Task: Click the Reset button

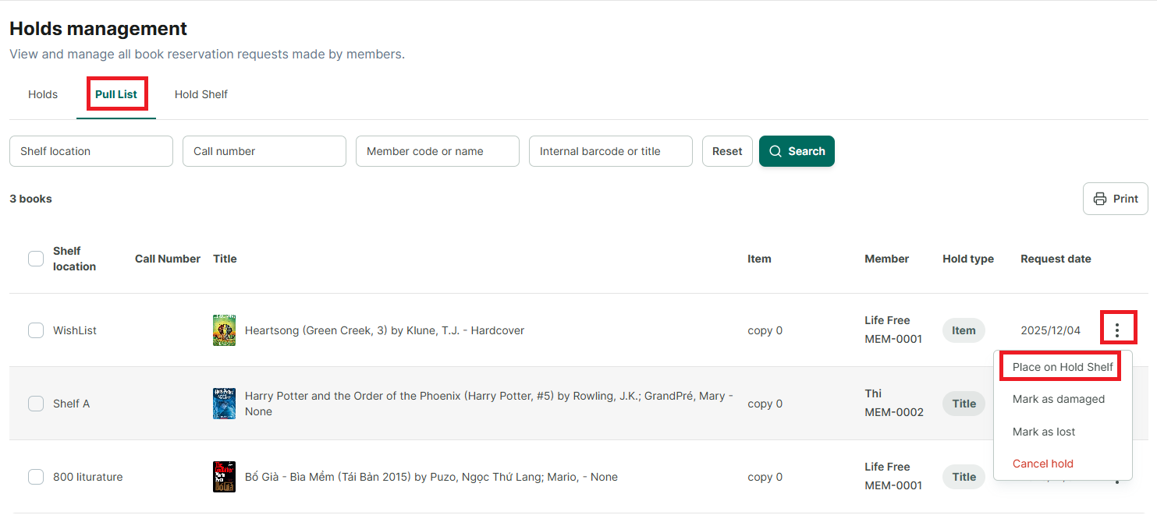Action: [x=727, y=151]
